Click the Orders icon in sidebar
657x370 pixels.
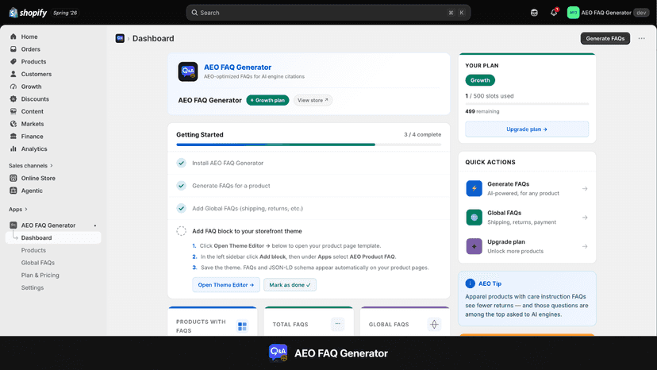13,49
